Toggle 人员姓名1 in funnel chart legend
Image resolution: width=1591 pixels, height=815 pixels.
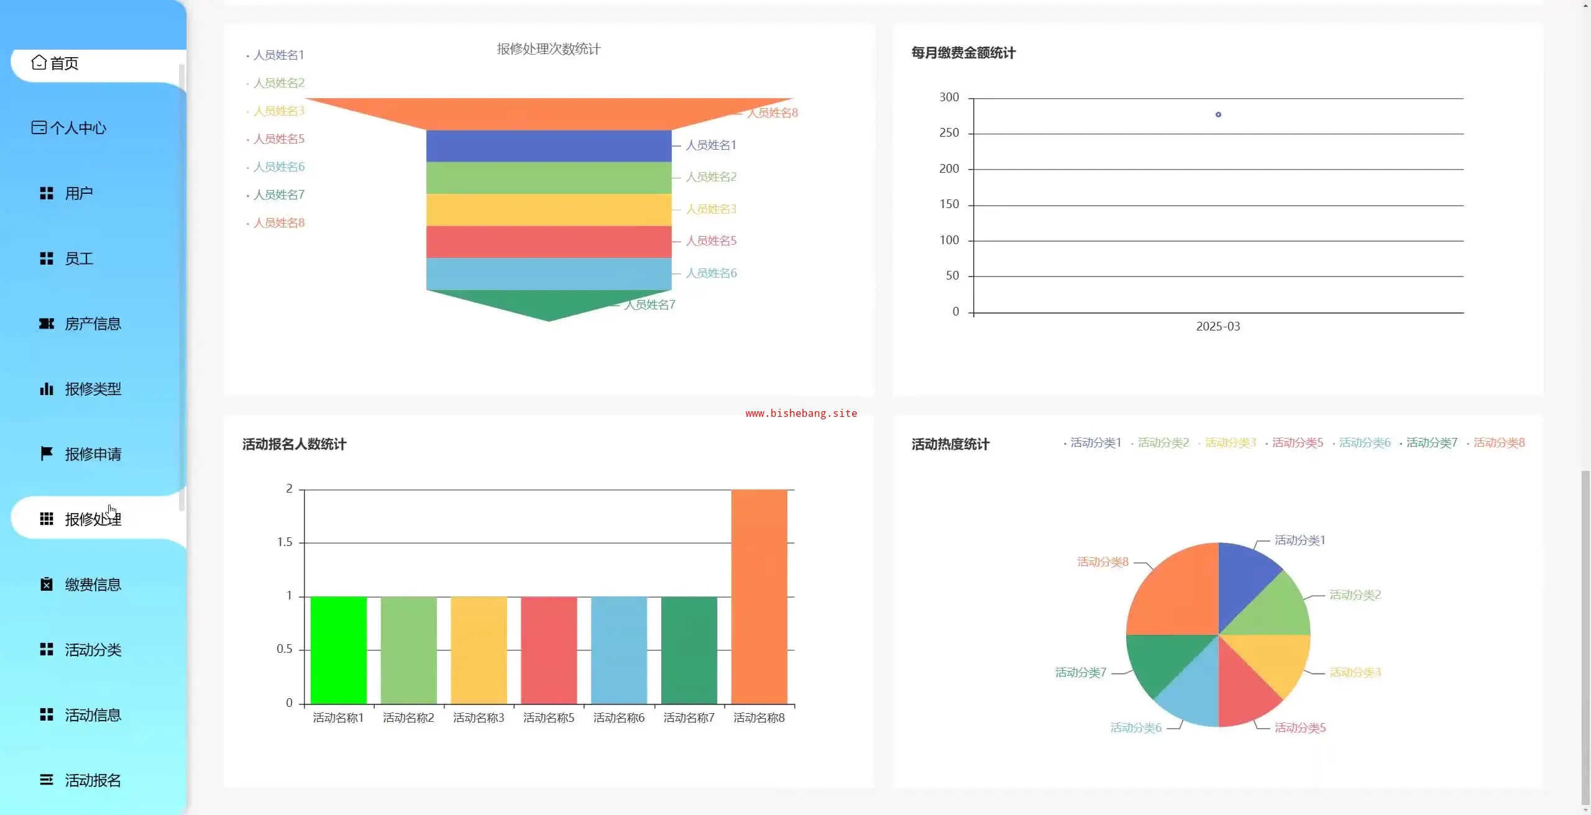278,55
